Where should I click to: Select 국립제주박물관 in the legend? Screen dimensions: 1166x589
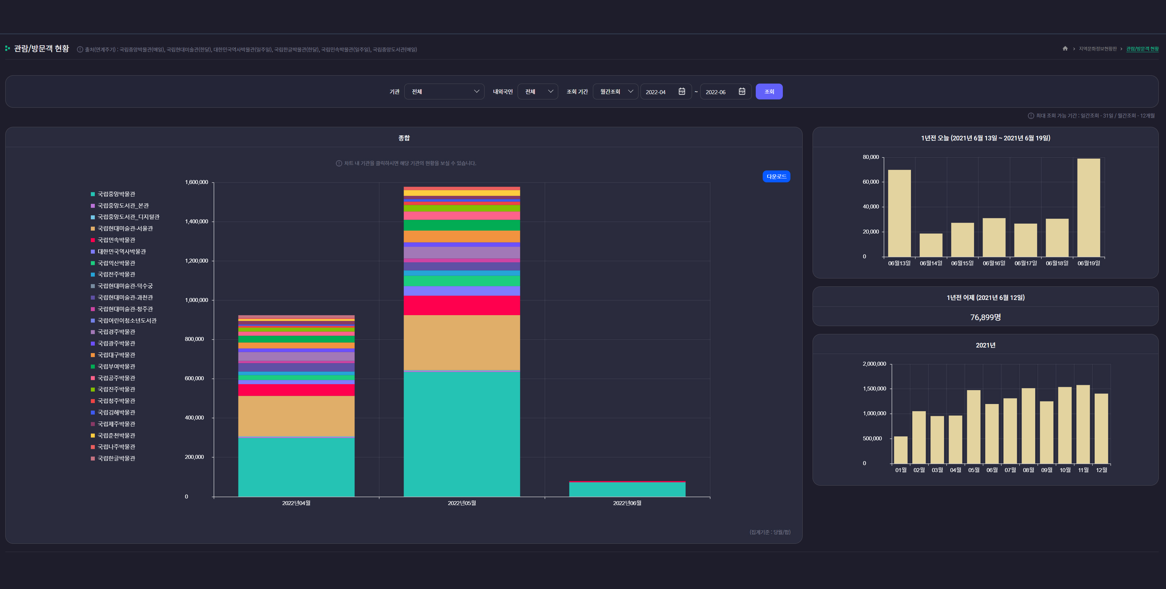pyautogui.click(x=113, y=424)
